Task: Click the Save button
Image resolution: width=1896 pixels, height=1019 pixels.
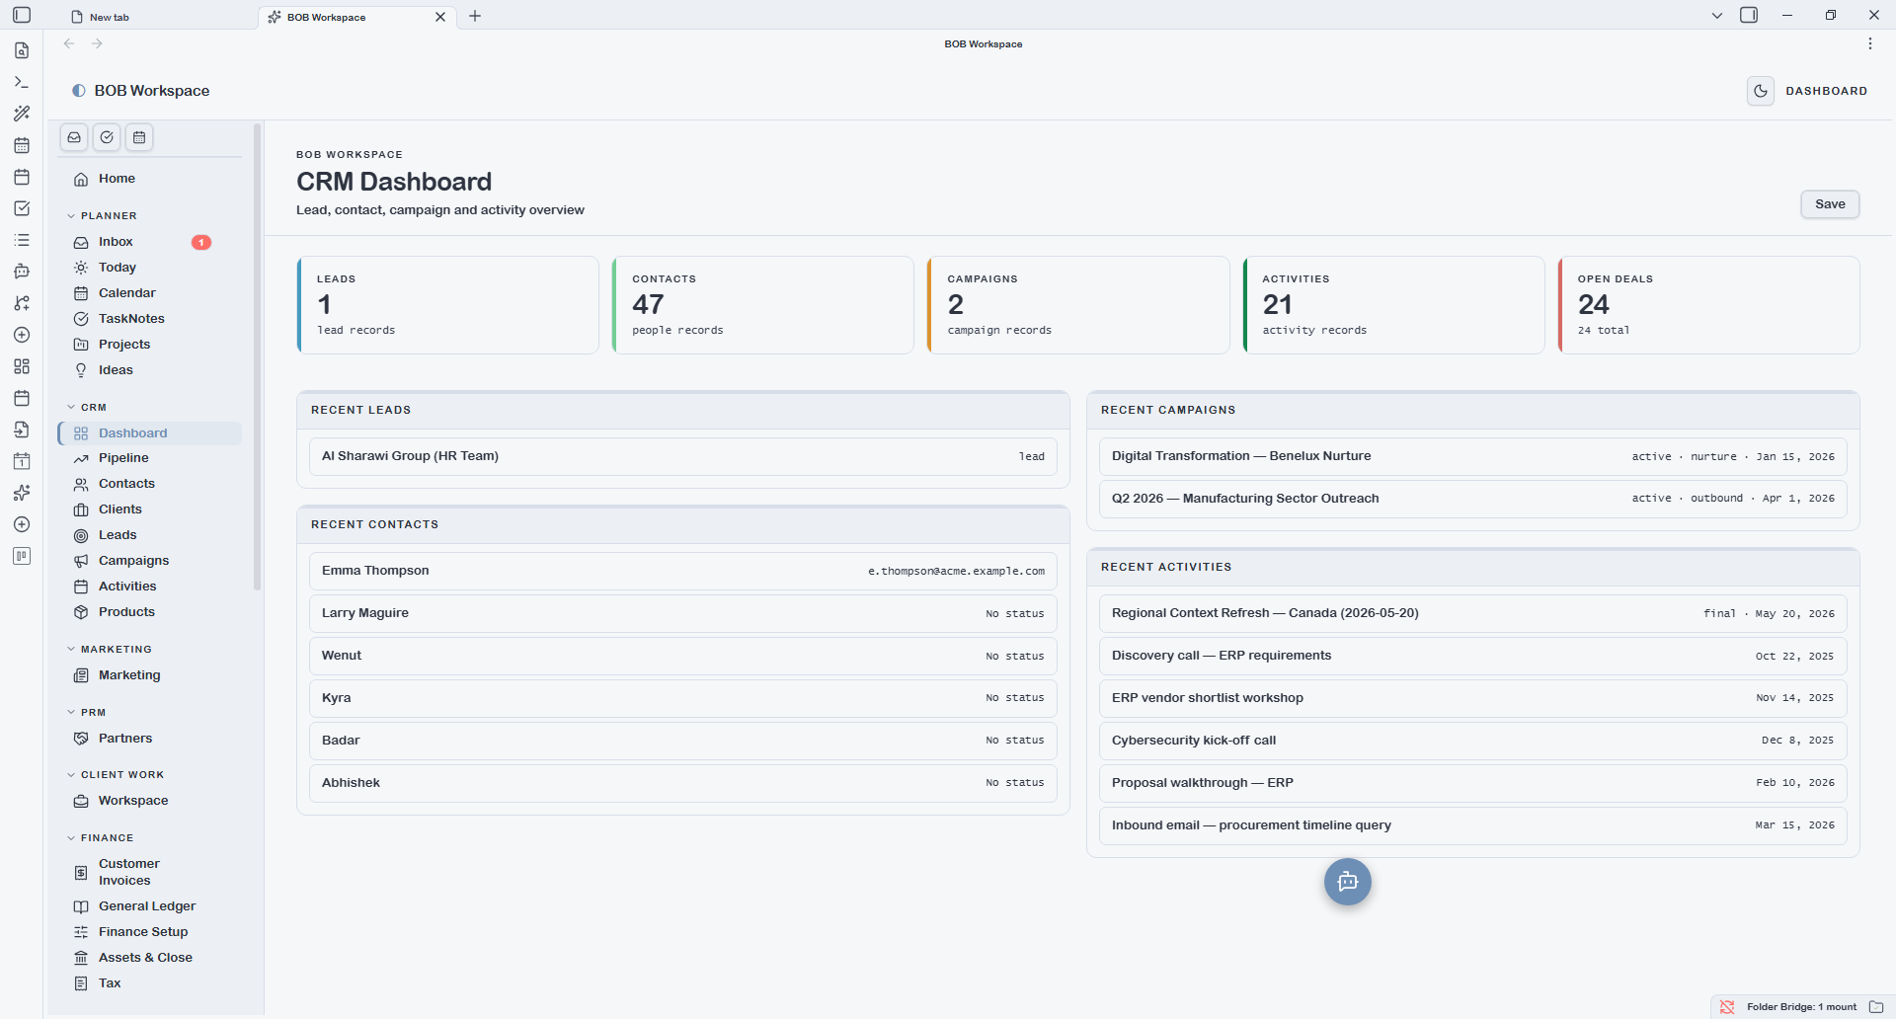Action: coord(1830,204)
